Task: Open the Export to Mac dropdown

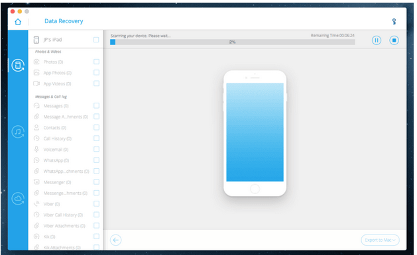Action: (x=380, y=240)
